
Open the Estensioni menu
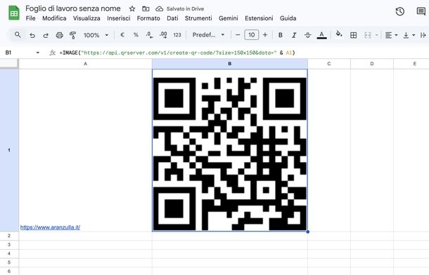click(x=259, y=18)
